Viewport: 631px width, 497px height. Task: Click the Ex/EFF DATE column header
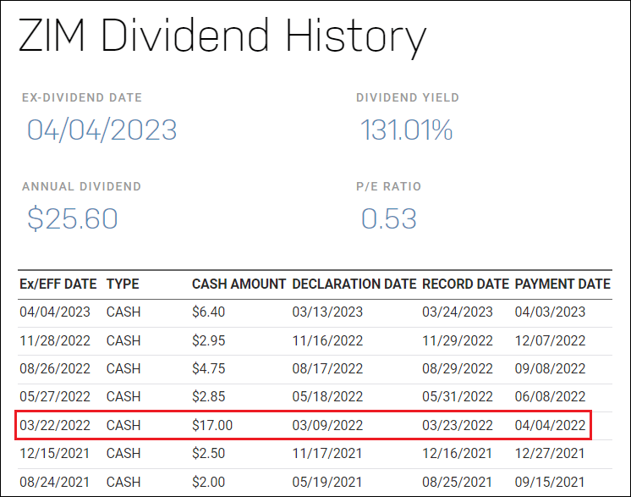coord(58,284)
